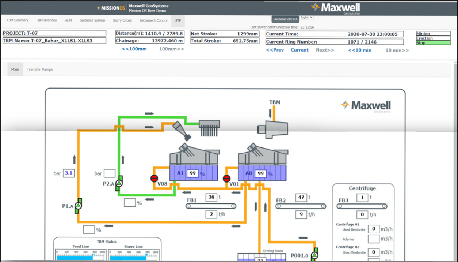The width and height of the screenshot is (458, 262).
Task: Click the Maxwell GeoSystems header logo
Action: pos(336,8)
